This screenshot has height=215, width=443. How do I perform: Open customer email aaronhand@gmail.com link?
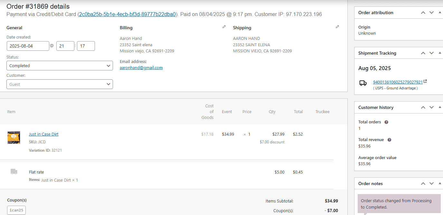pos(141,68)
